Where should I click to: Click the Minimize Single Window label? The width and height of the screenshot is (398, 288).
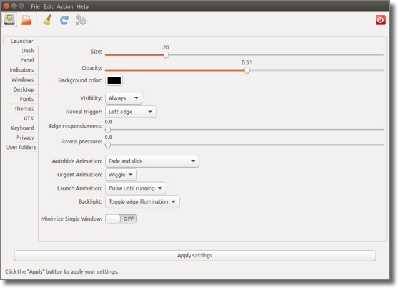pyautogui.click(x=72, y=219)
